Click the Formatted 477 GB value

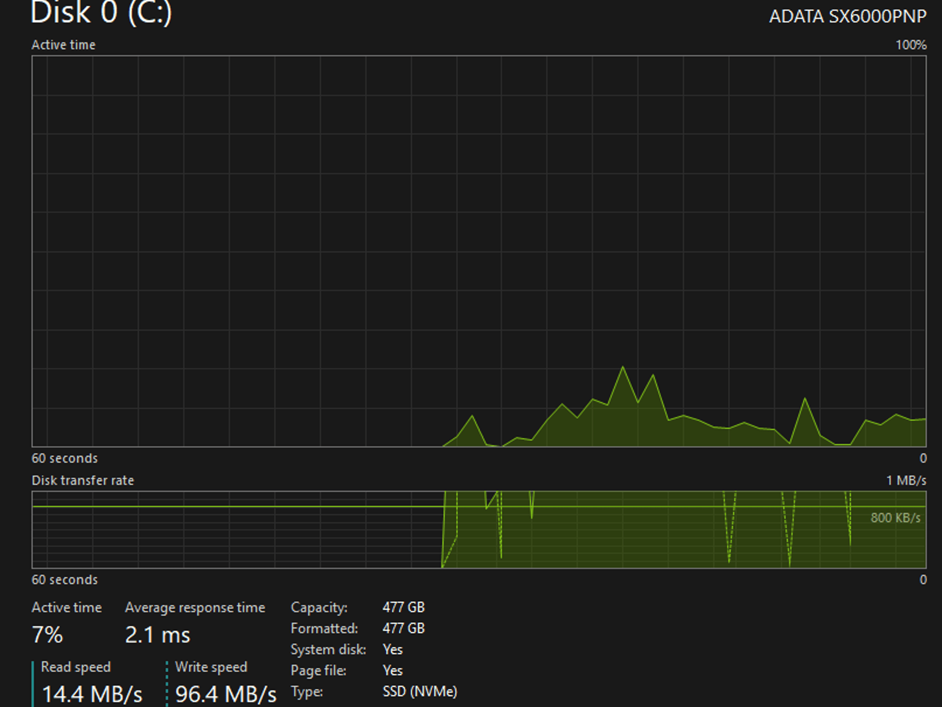[403, 628]
